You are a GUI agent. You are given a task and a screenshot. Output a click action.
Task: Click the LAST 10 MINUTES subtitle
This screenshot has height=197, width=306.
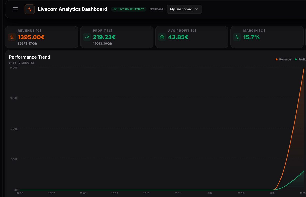[x=22, y=63]
